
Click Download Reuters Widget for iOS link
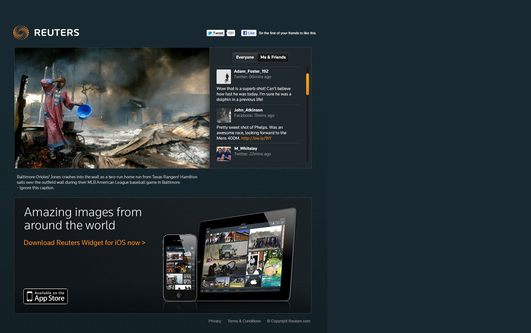pos(84,243)
